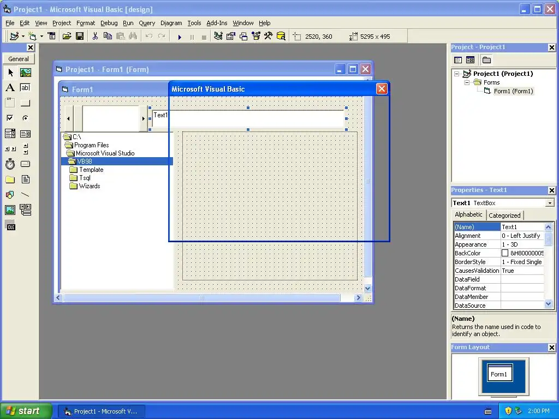Collapse the Forms folder node

tap(467, 82)
